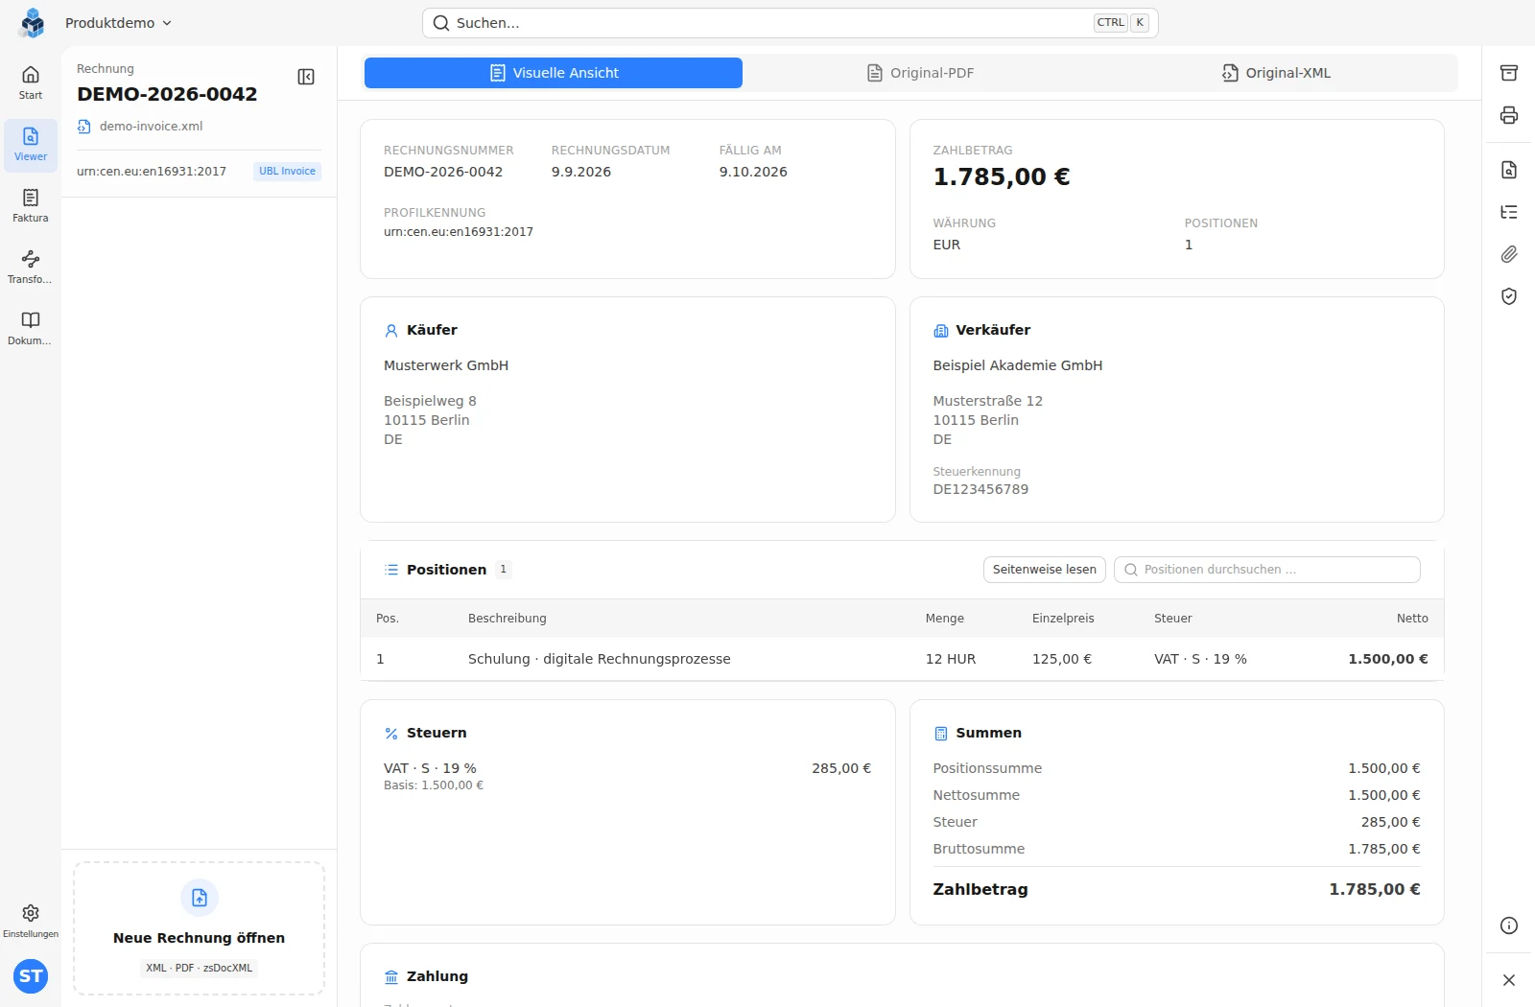Click the due date 9.10.2026

coord(753,172)
